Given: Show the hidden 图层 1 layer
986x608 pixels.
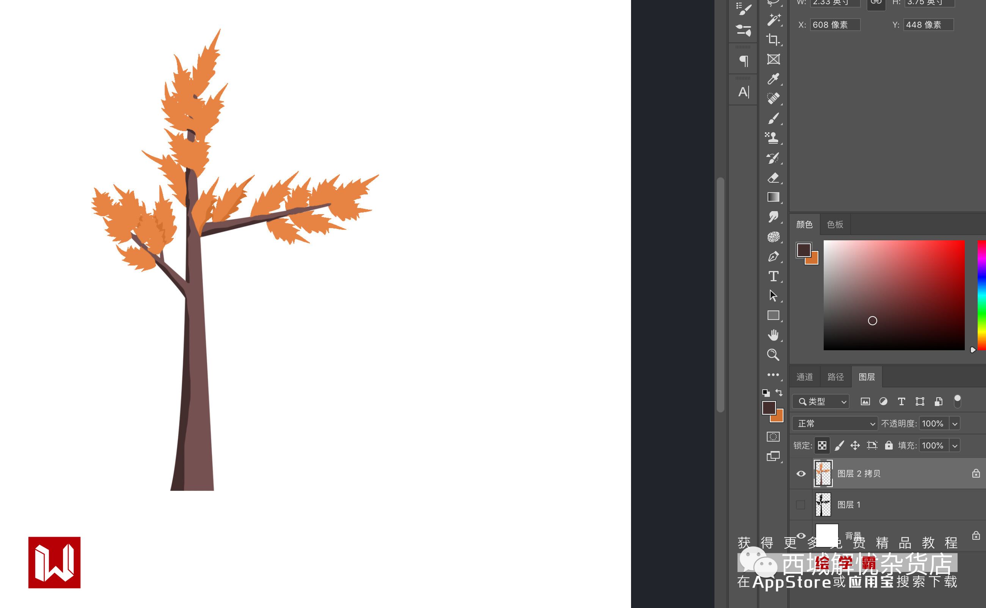Looking at the screenshot, I should (801, 505).
